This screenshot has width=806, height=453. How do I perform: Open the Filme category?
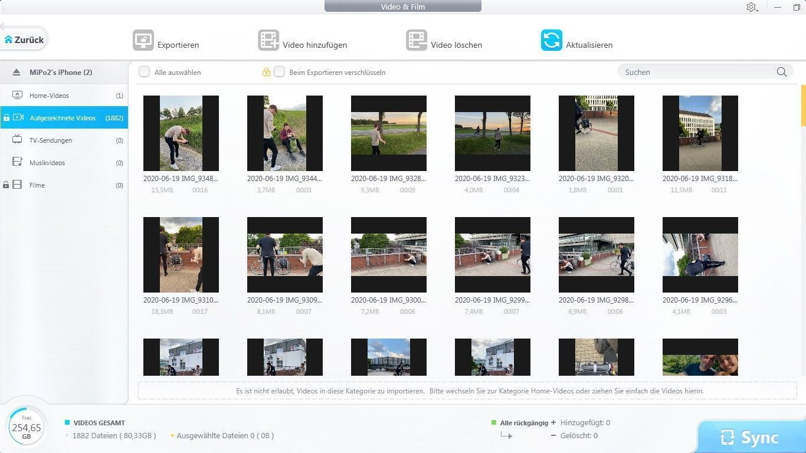click(x=37, y=185)
